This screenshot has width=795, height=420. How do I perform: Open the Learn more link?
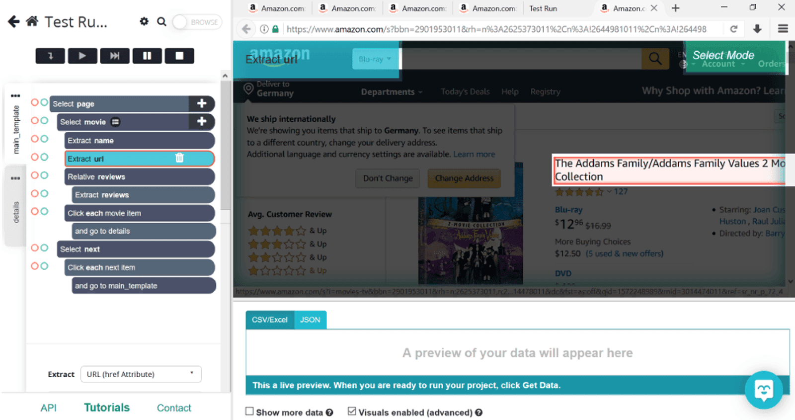tap(474, 154)
